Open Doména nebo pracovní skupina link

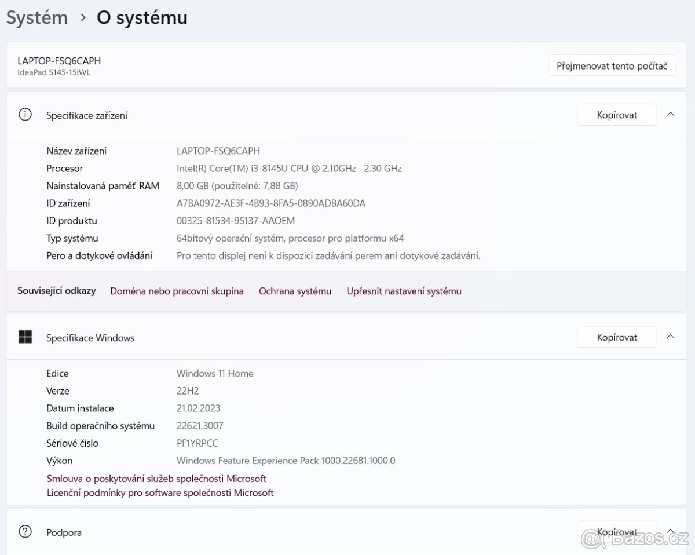(x=177, y=291)
